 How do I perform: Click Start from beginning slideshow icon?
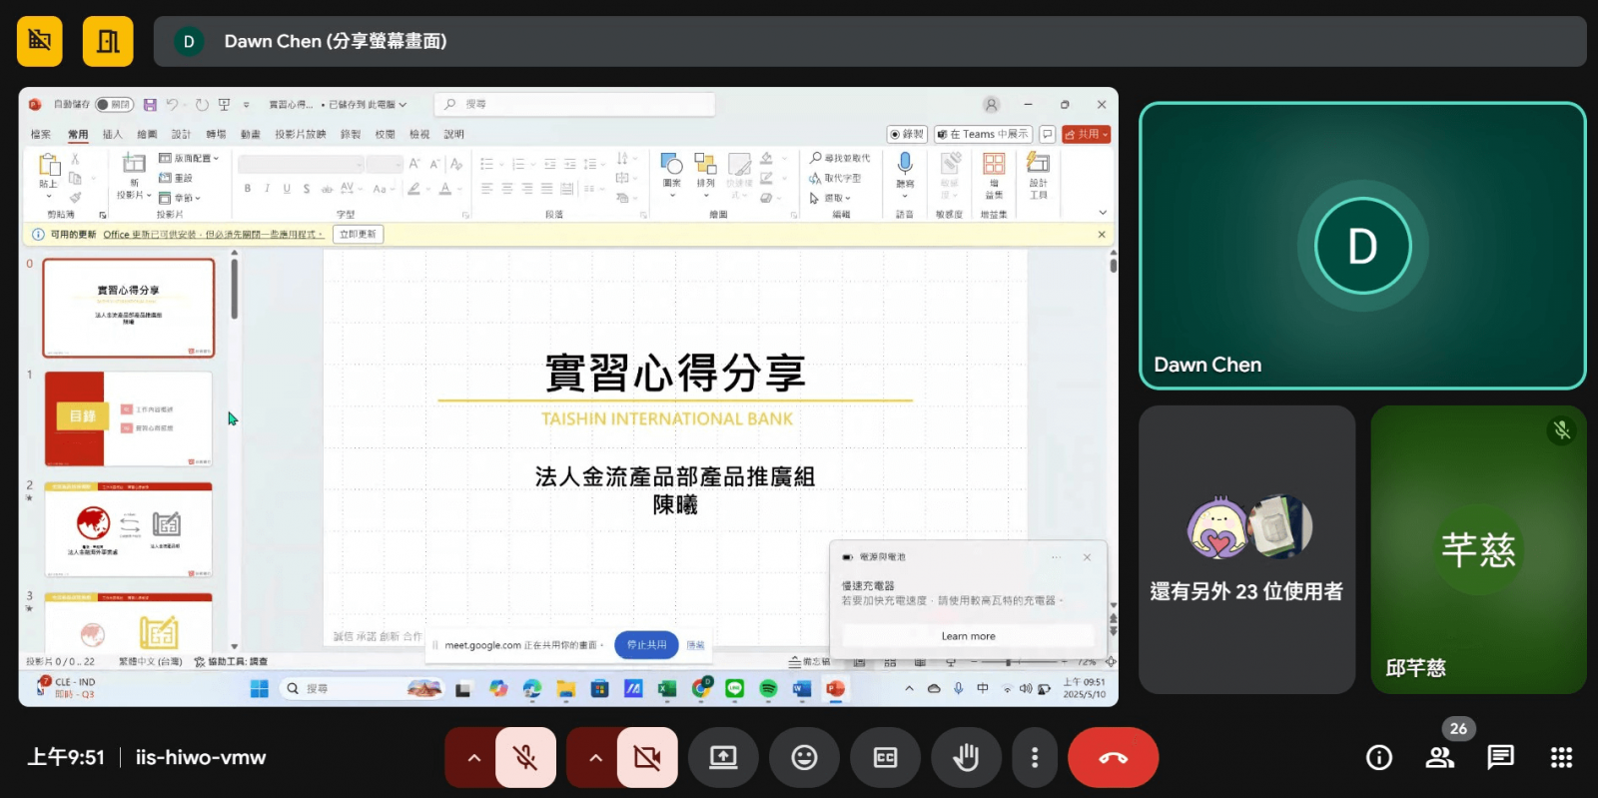click(225, 104)
